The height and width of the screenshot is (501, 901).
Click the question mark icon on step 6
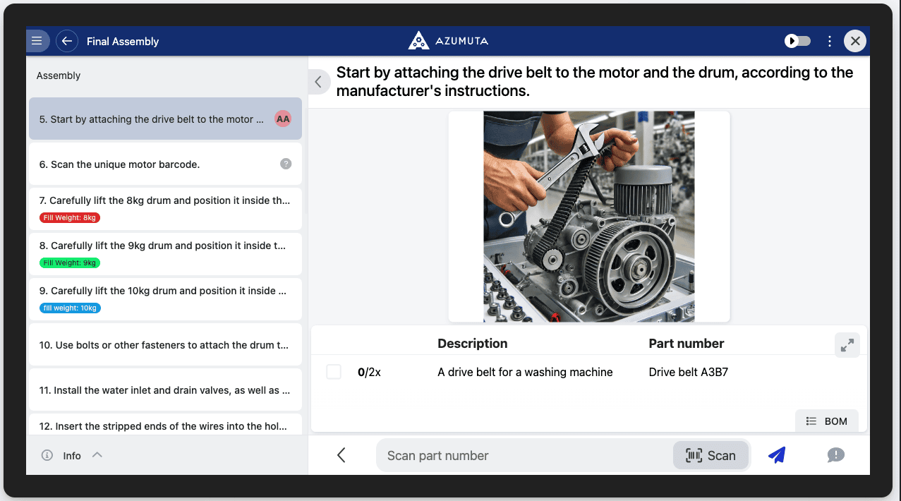(285, 163)
